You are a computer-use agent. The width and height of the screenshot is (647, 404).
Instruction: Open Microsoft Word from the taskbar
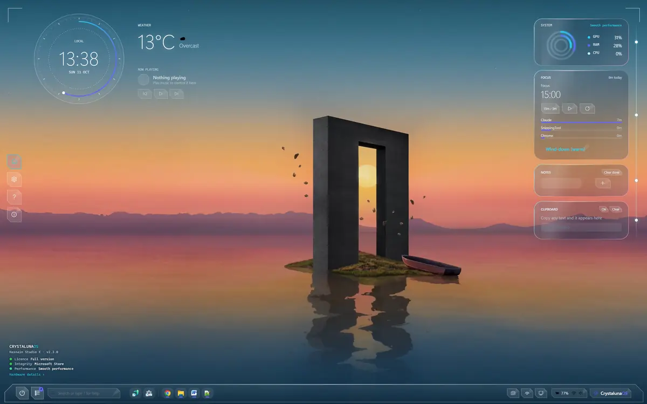(194, 393)
